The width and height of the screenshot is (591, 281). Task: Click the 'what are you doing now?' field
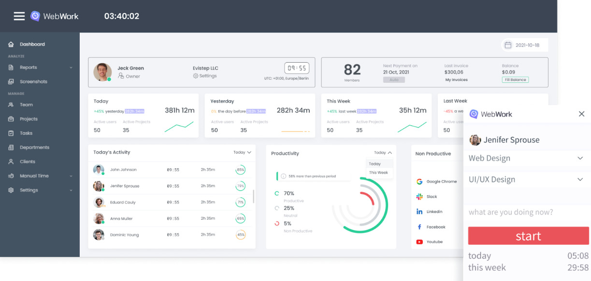pos(527,212)
